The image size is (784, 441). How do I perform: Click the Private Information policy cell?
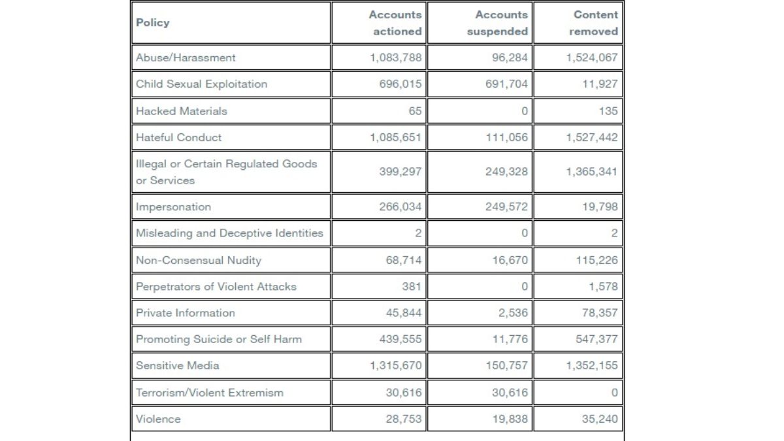[185, 313]
